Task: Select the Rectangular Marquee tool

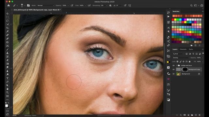Action: pos(7,17)
